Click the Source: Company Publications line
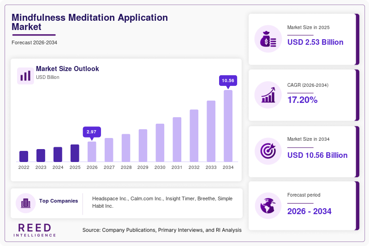The image size is (369, 246). (x=162, y=230)
